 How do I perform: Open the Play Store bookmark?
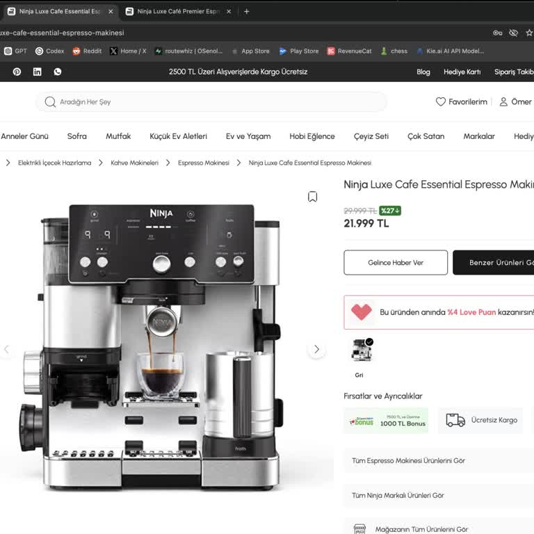click(299, 51)
